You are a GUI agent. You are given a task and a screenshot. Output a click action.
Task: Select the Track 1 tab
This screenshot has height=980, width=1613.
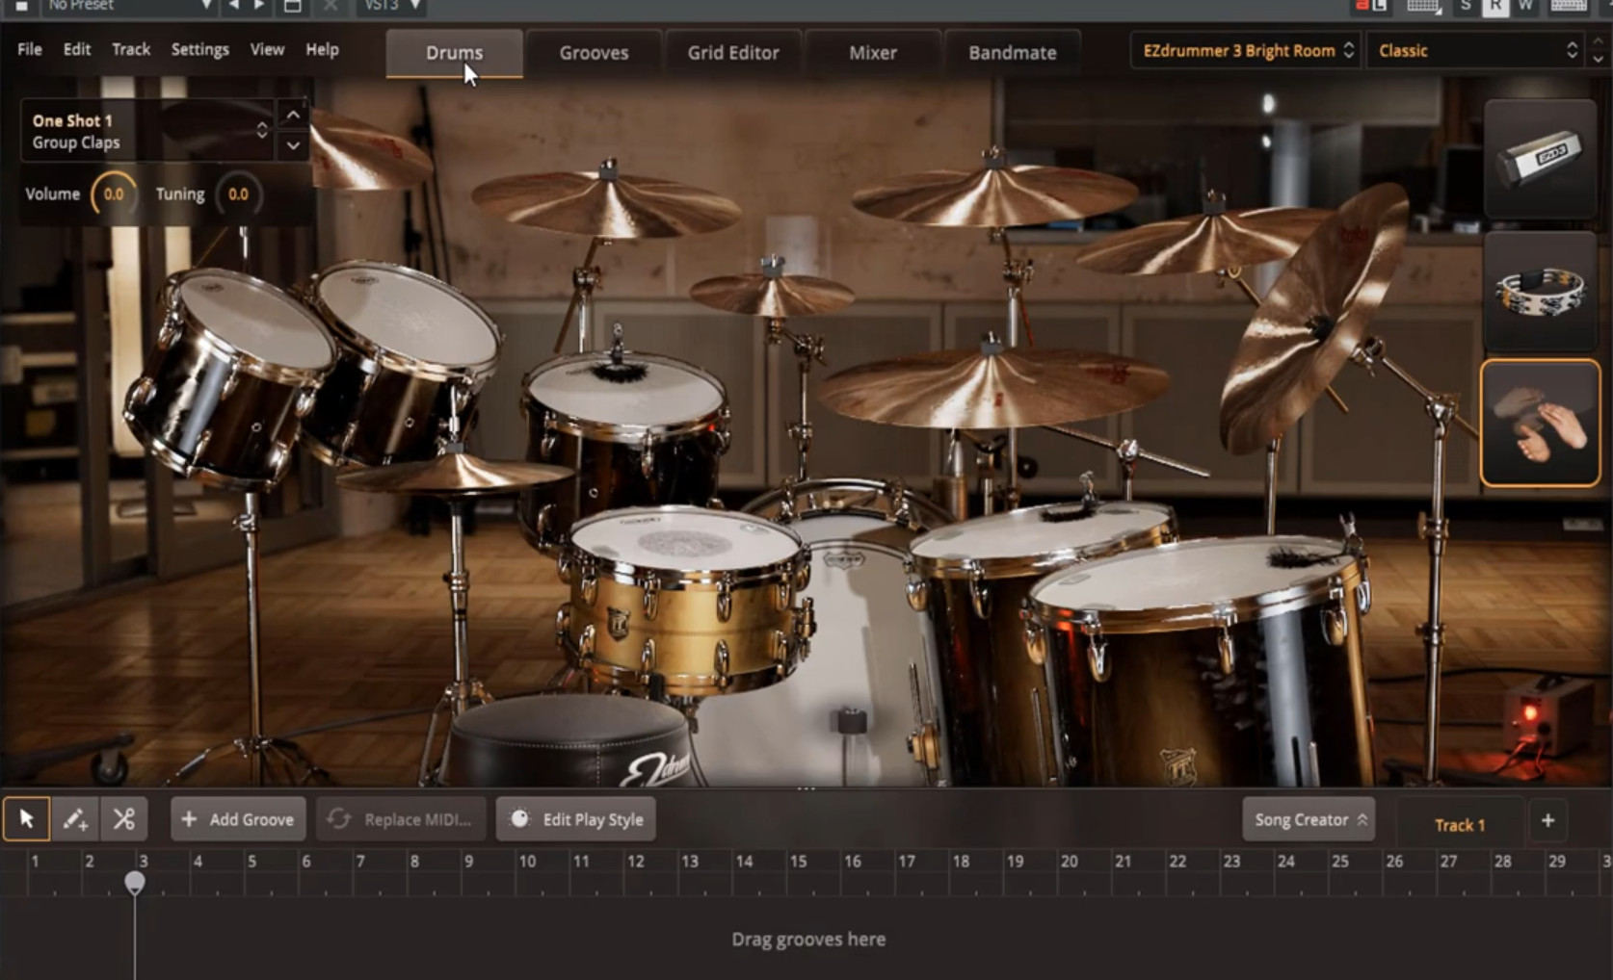(x=1460, y=824)
